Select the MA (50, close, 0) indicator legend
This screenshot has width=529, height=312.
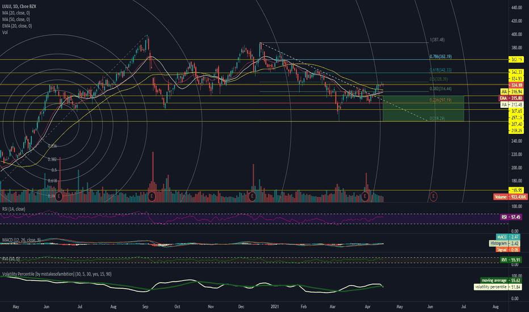coord(16,19)
